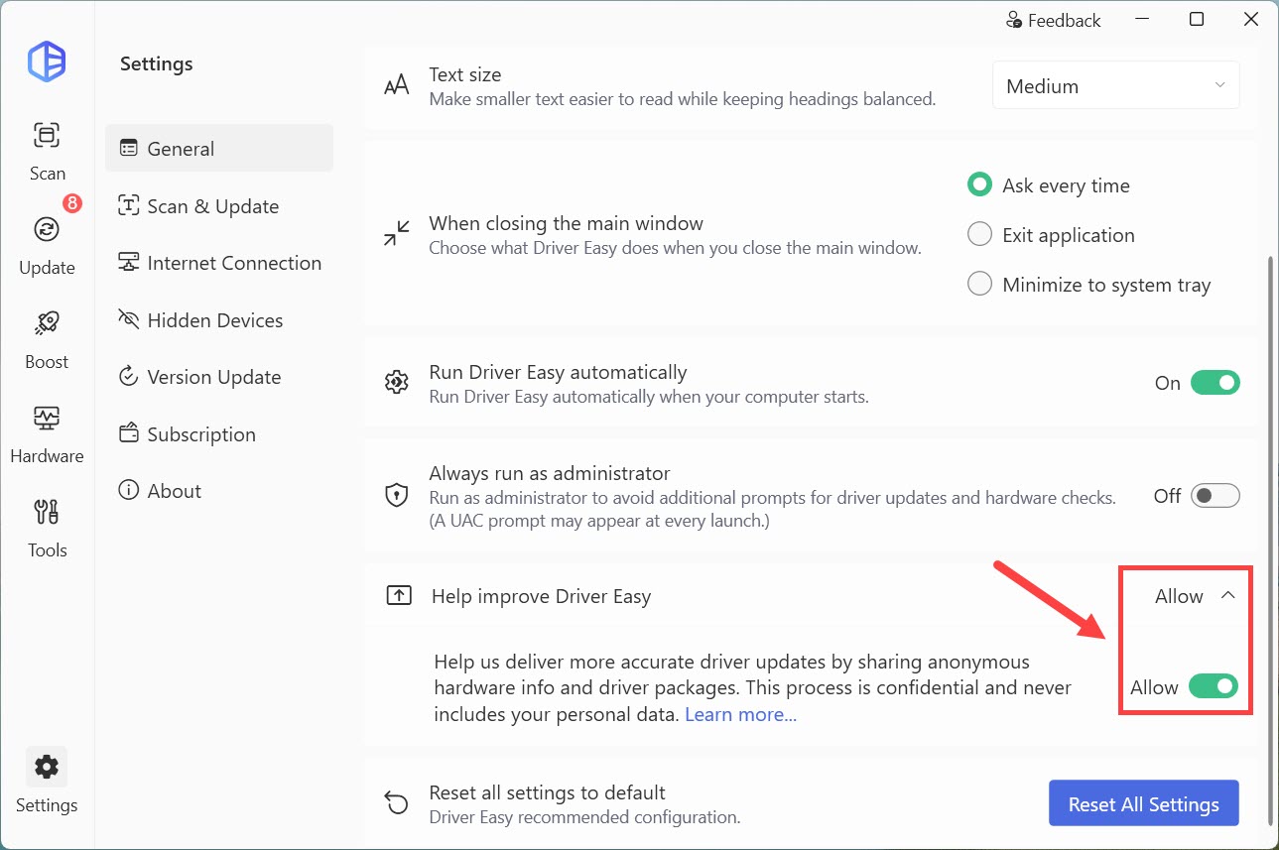Click the Reset All Settings button

1144,803
